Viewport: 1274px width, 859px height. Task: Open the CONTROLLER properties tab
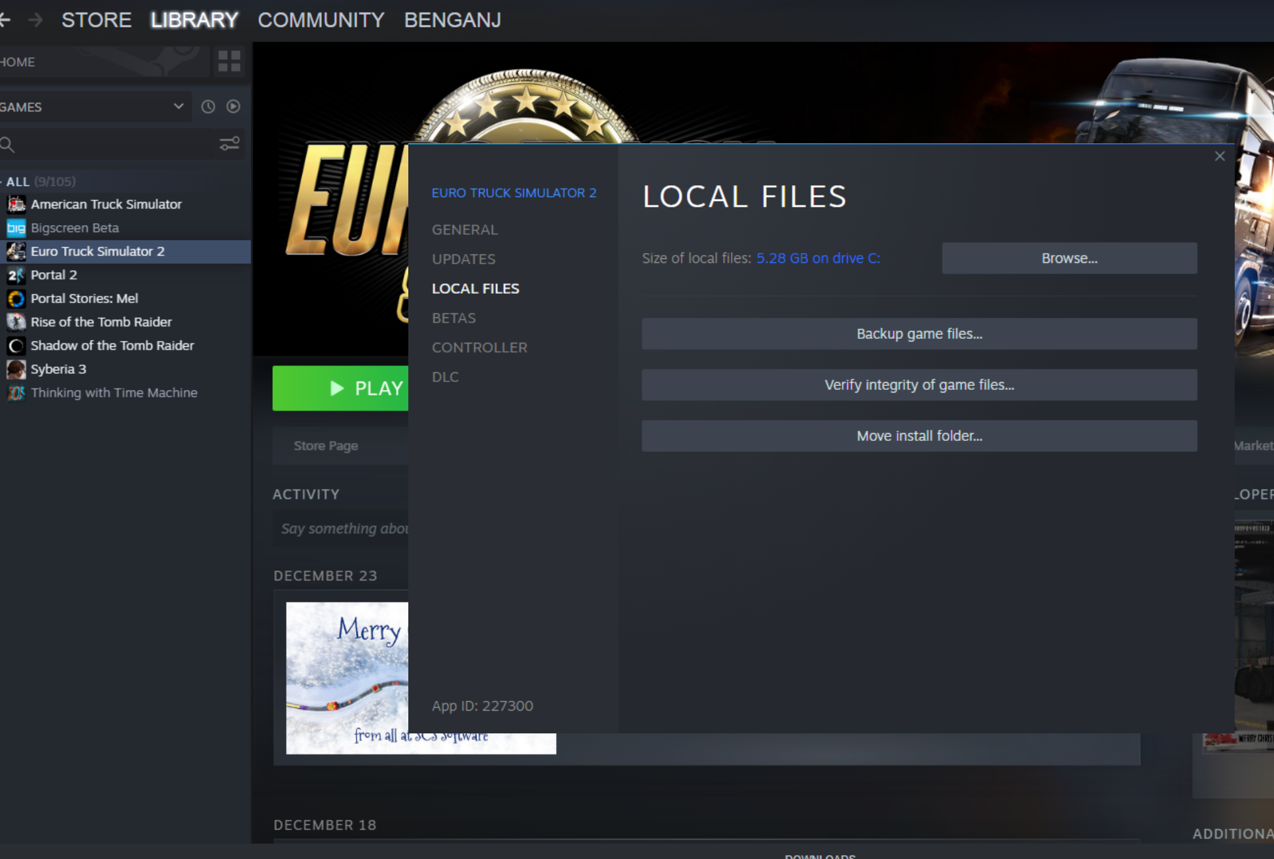point(479,347)
